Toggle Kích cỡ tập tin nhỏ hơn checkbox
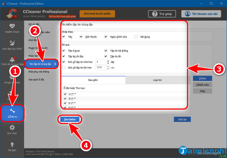The width and height of the screenshot is (227, 158). [x=63, y=62]
